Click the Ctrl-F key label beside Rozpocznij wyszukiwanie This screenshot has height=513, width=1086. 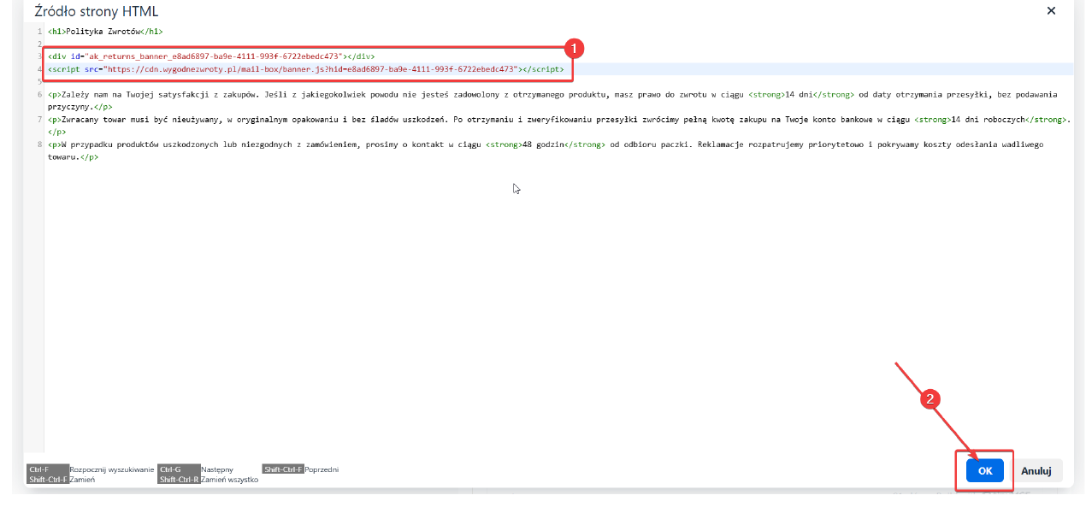(48, 469)
